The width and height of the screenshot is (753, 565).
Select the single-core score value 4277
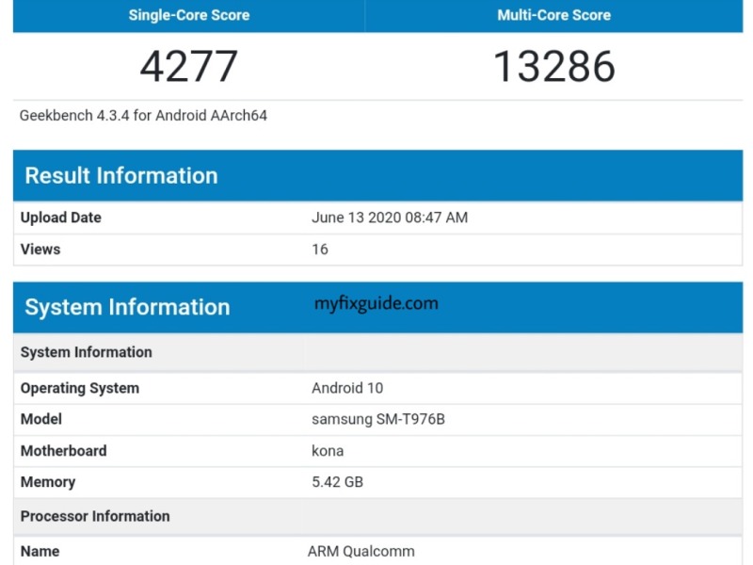(189, 66)
